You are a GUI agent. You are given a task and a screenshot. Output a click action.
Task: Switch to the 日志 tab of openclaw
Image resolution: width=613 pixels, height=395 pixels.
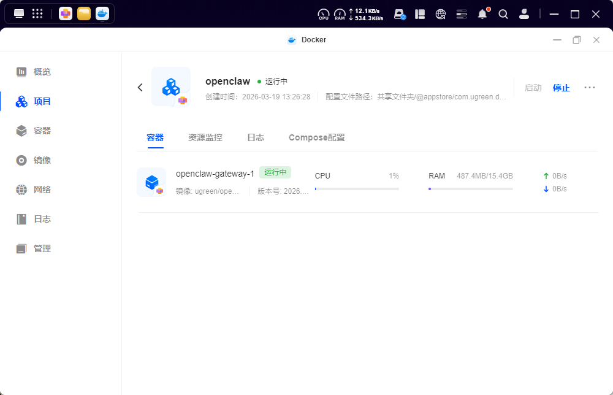click(256, 137)
